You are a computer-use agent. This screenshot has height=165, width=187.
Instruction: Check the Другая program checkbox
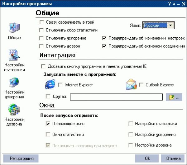tap(48, 97)
